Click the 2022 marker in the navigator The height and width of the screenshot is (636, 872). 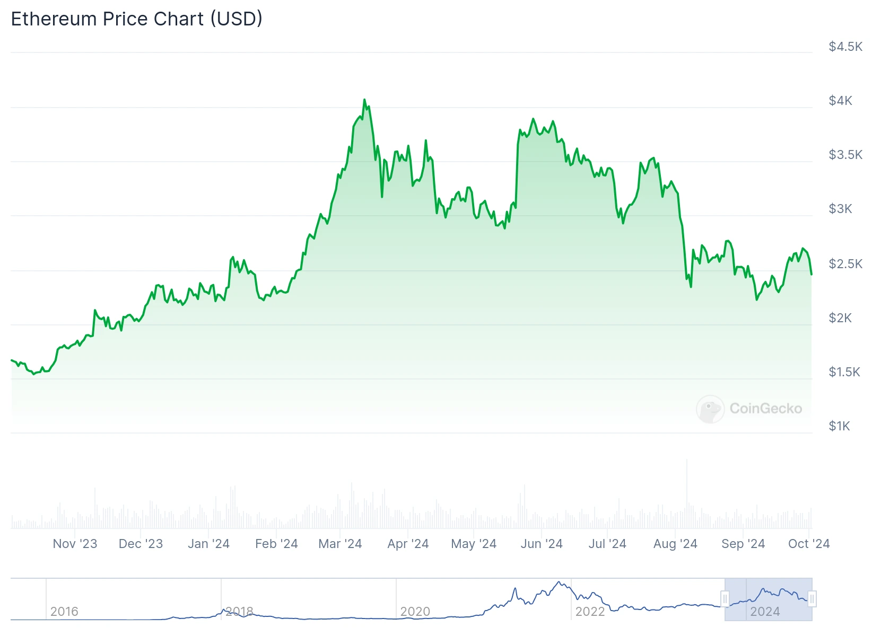click(x=590, y=612)
